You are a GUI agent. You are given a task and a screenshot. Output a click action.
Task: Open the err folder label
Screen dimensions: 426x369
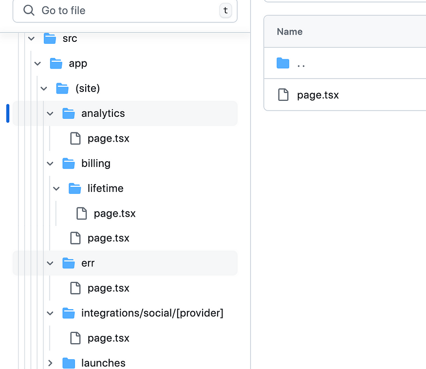[88, 263]
